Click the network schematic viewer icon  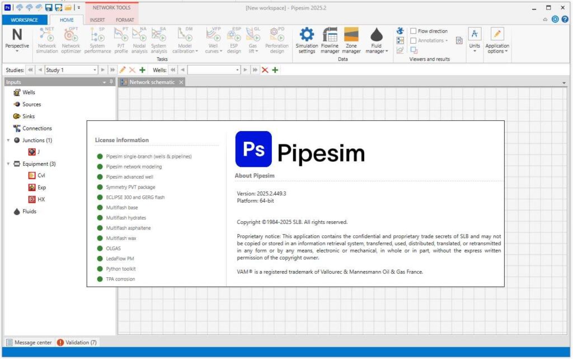[x=400, y=40]
